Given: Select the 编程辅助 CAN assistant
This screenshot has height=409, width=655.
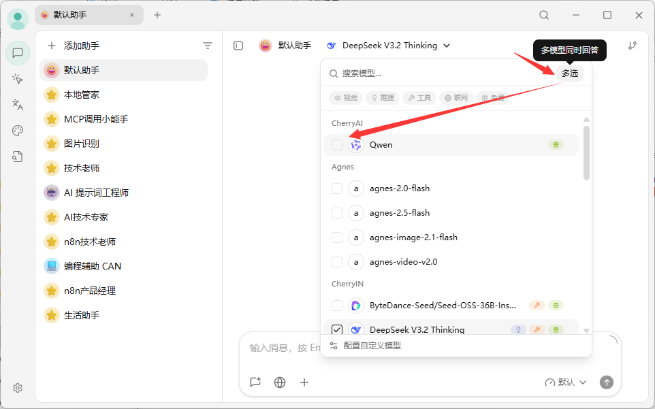Looking at the screenshot, I should 124,266.
